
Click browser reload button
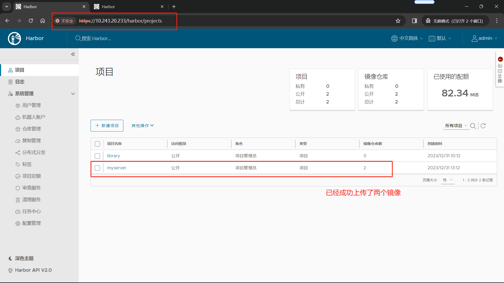(31, 21)
